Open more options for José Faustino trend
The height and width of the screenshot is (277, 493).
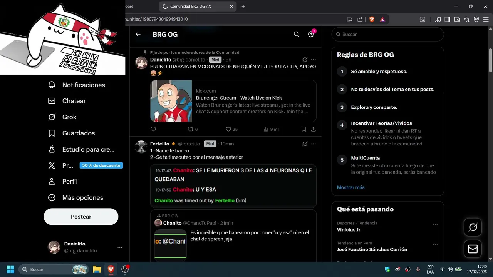click(435, 244)
